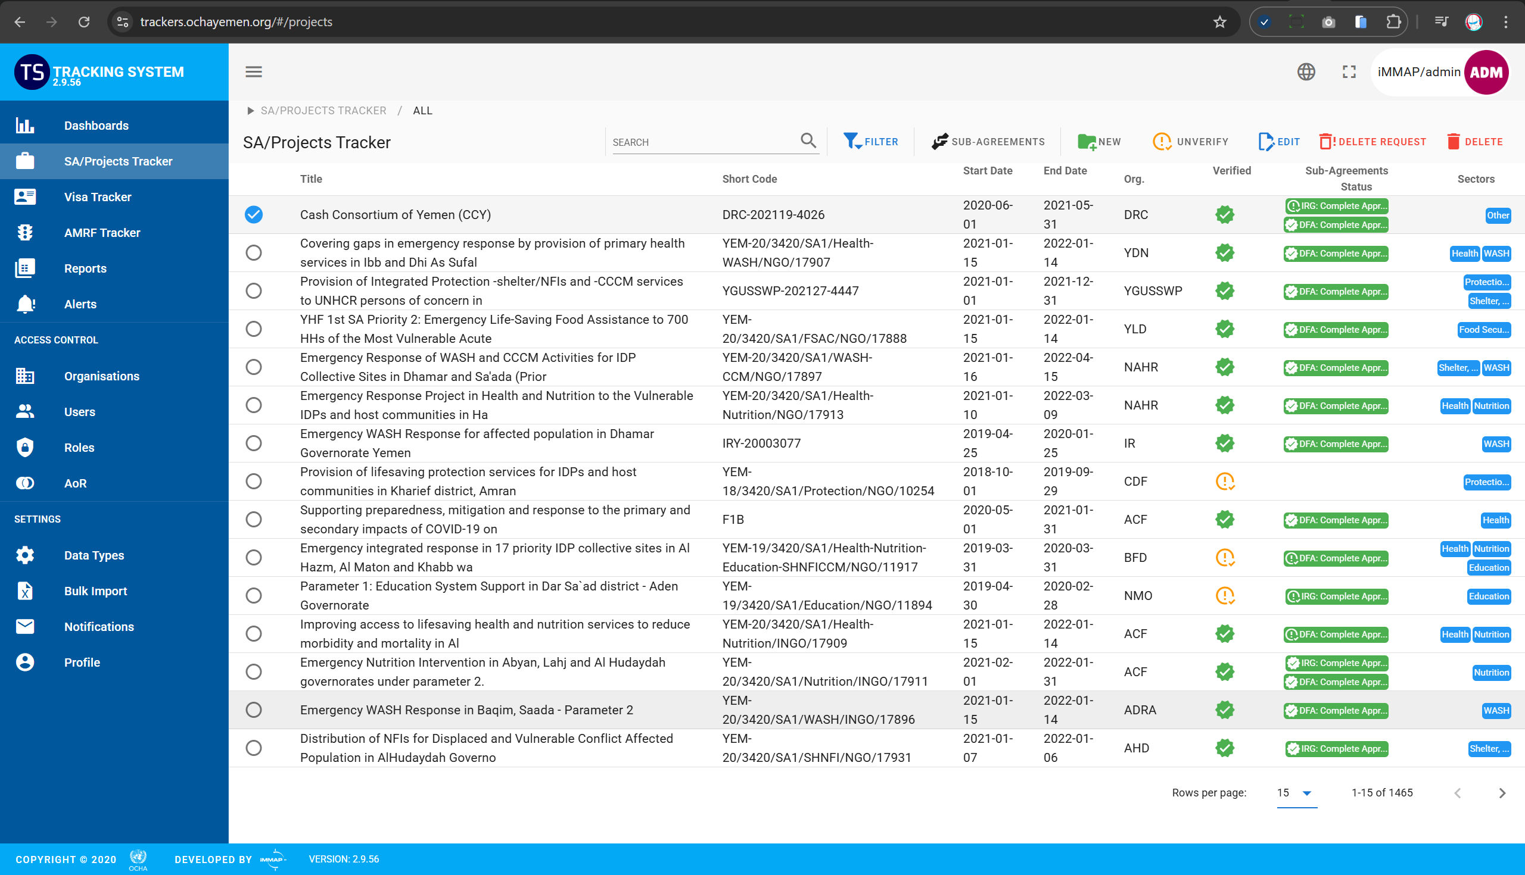Click the New project button

coord(1099,142)
